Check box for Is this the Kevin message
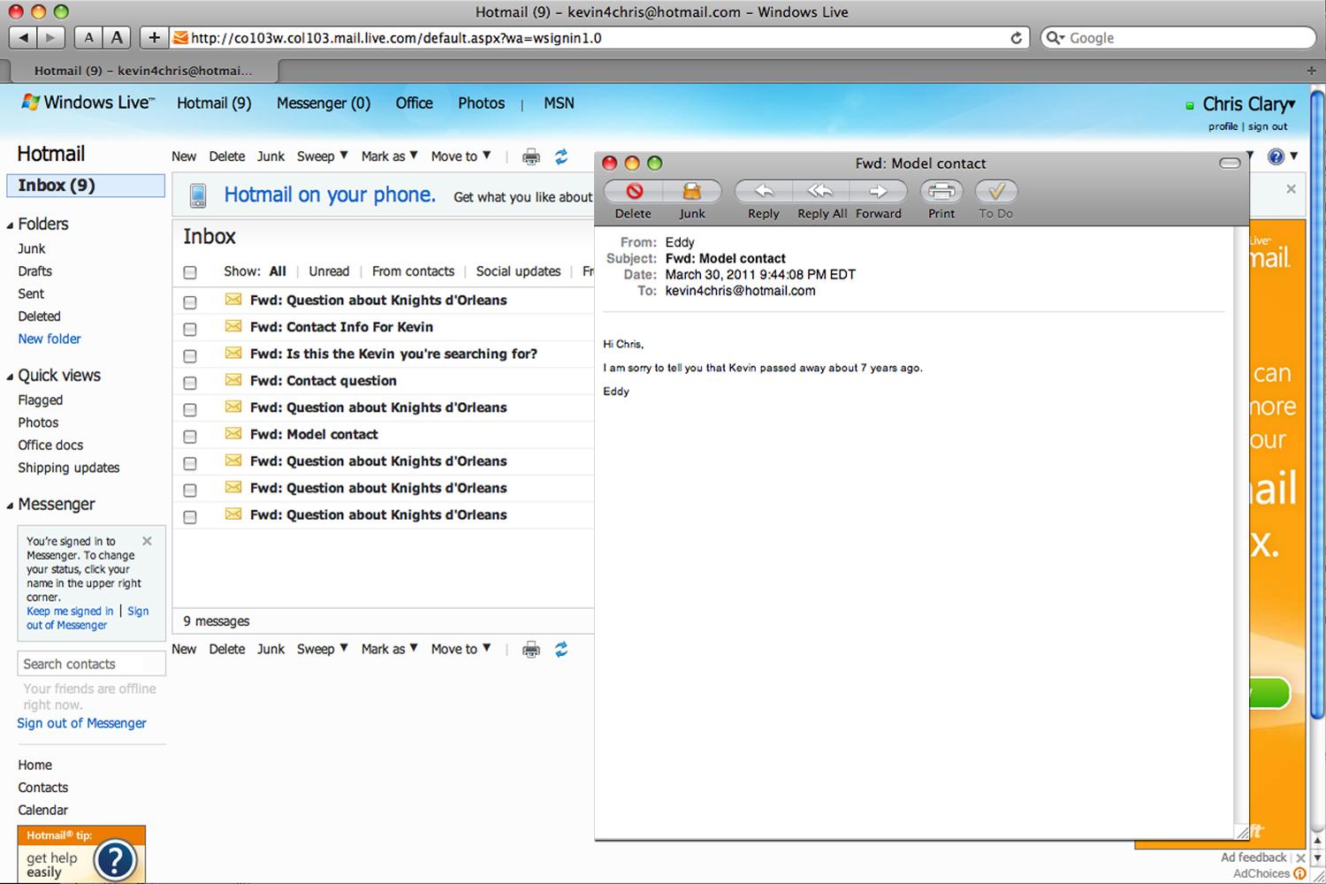 (190, 355)
